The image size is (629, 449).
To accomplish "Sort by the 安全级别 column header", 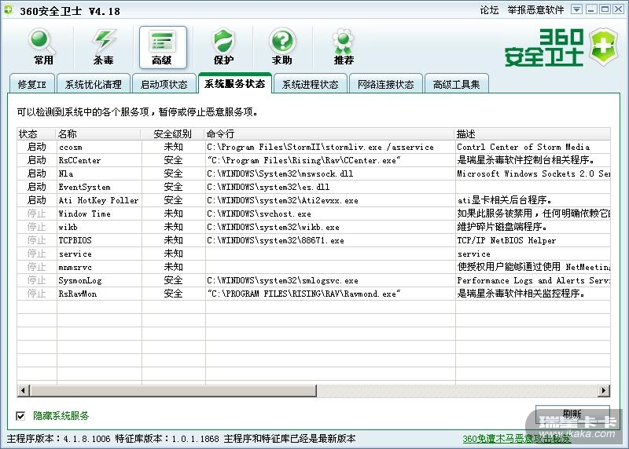I will pos(173,133).
